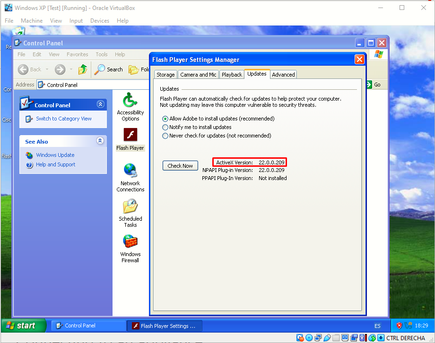This screenshot has height=343, width=435.
Task: Click the Help and Support link text
Action: [55, 164]
